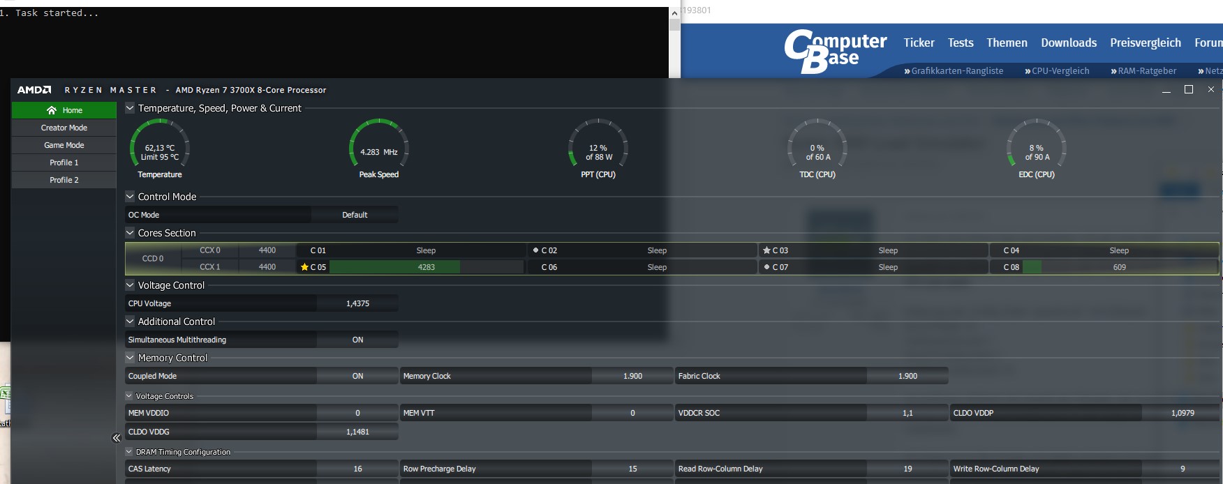Click the VDDCR SOC value 1,1
Screen dimensions: 1223x484
pyautogui.click(x=907, y=413)
